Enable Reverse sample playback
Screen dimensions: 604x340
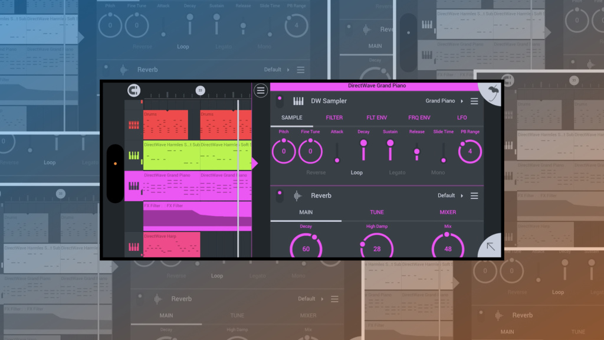316,173
